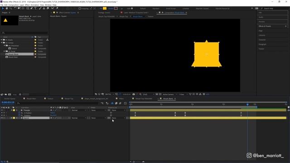This screenshot has height=163, width=290.
Task: Open the Triangle layer blending Mode dropdown
Action: (79, 110)
